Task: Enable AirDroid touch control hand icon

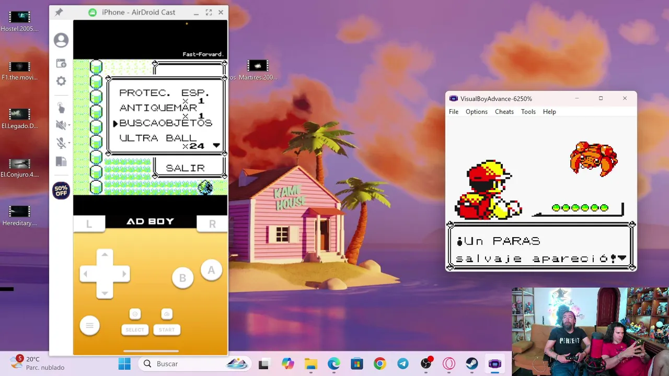Action: [61, 108]
